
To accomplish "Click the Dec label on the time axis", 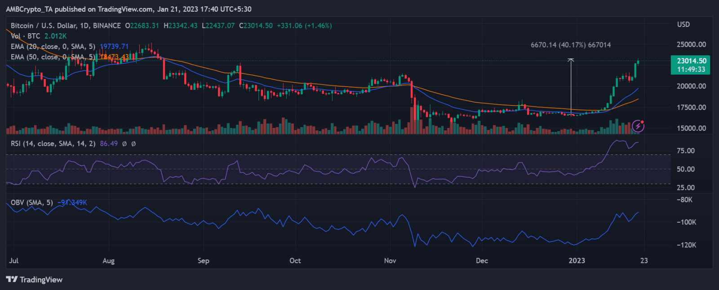I will (x=482, y=261).
